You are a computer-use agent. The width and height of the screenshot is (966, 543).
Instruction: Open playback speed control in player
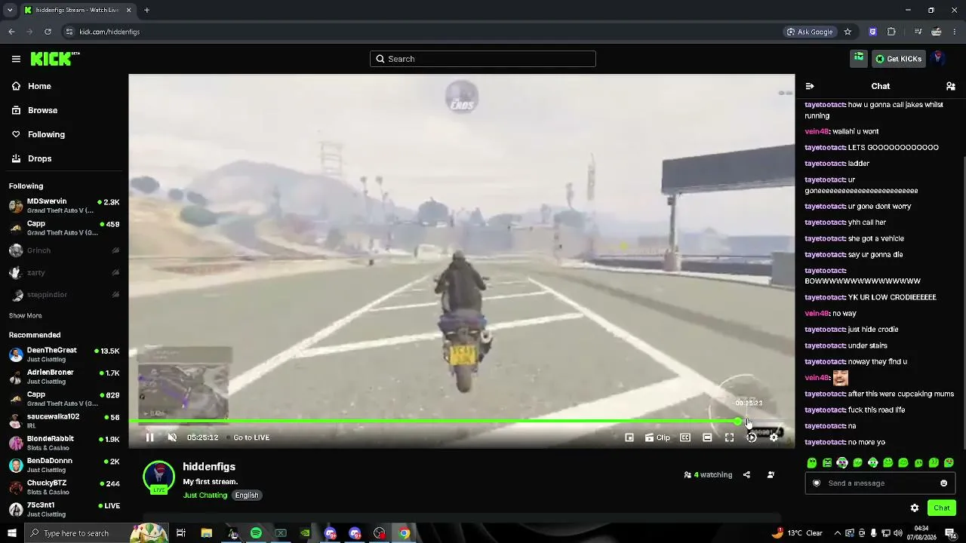tap(752, 437)
